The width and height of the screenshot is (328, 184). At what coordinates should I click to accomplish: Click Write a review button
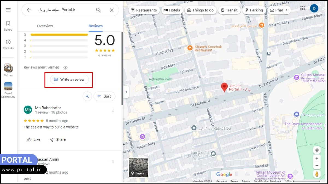click(x=69, y=80)
